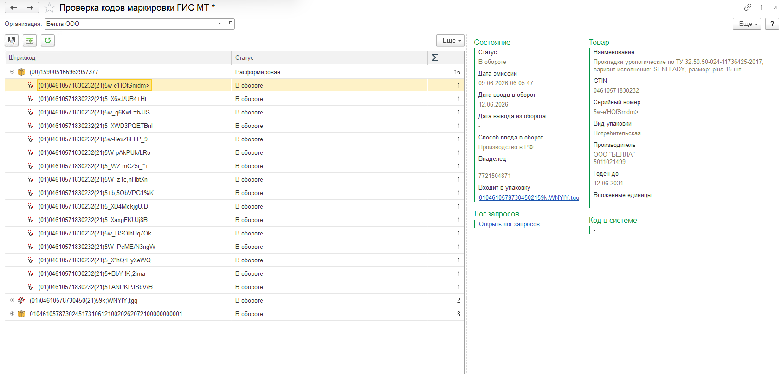Click the icon beside code 5w-8exZ8FLP_9
This screenshot has width=781, height=374.
tap(30, 139)
